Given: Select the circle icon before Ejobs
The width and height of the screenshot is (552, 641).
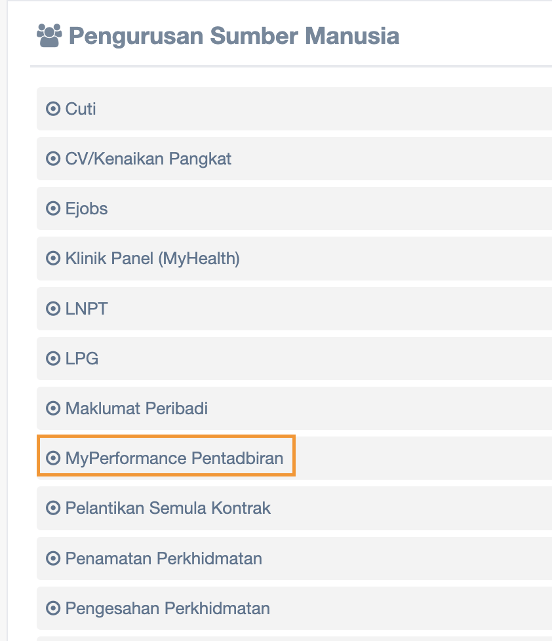Looking at the screenshot, I should (53, 209).
